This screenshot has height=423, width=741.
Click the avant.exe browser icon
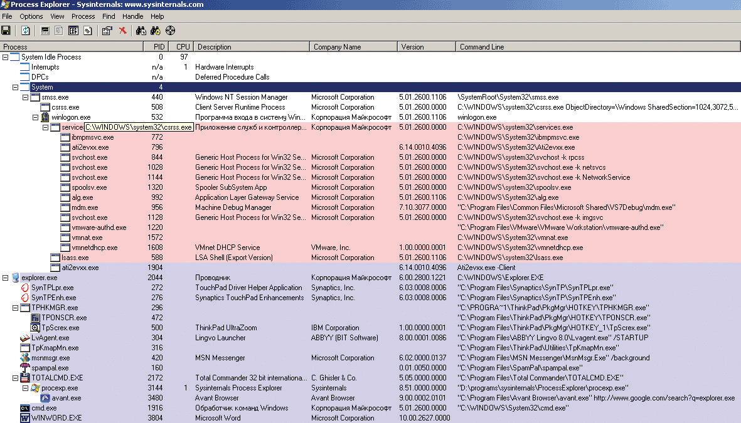[45, 398]
